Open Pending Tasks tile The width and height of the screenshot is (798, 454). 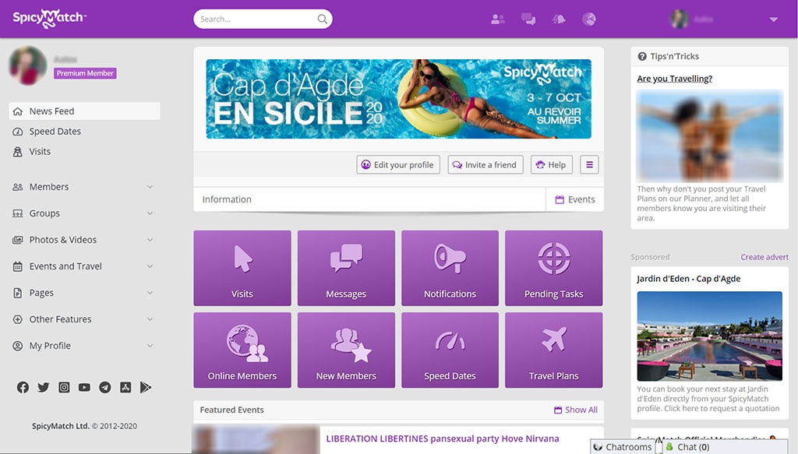pos(553,268)
